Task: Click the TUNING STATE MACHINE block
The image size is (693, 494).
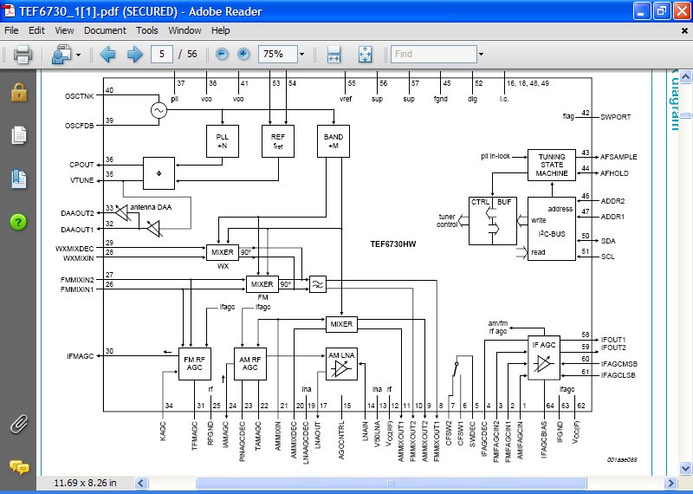Action: pyautogui.click(x=552, y=165)
